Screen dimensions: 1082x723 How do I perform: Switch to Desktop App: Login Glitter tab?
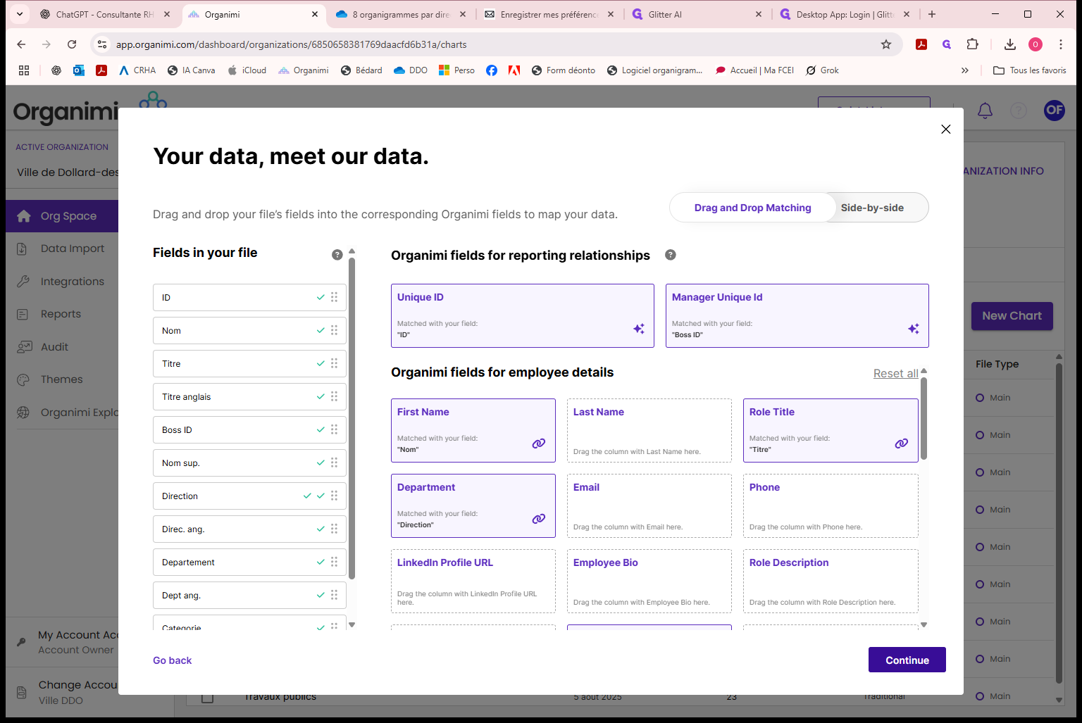pyautogui.click(x=845, y=14)
